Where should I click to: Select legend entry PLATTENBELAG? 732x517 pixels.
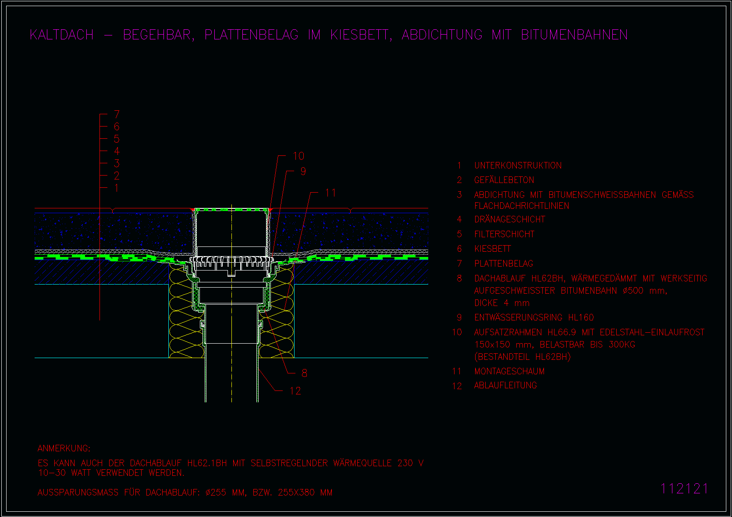coord(504,264)
